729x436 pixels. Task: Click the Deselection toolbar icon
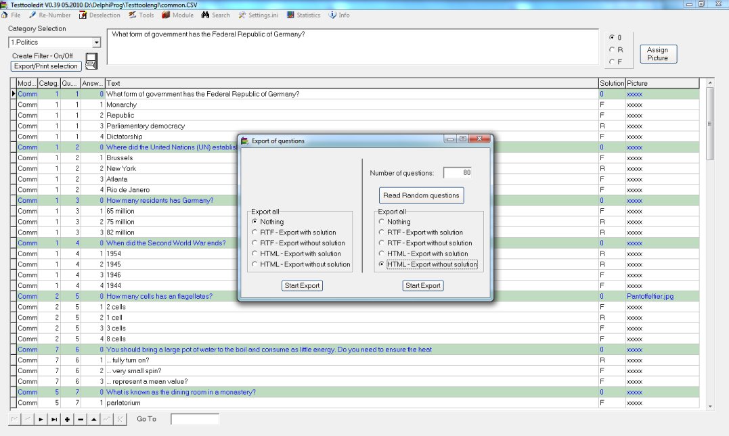(x=83, y=15)
